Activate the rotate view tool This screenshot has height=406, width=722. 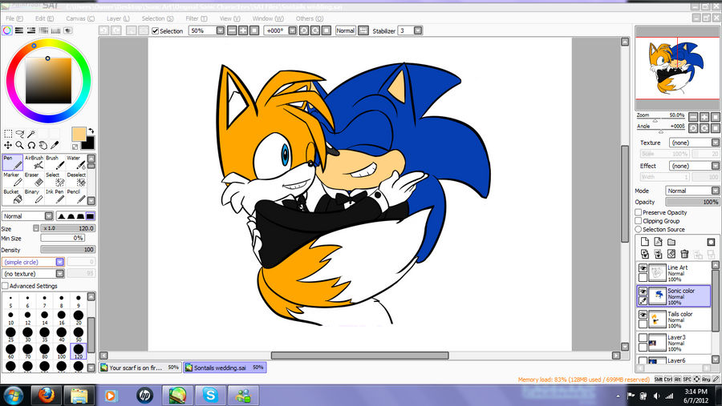(31, 145)
